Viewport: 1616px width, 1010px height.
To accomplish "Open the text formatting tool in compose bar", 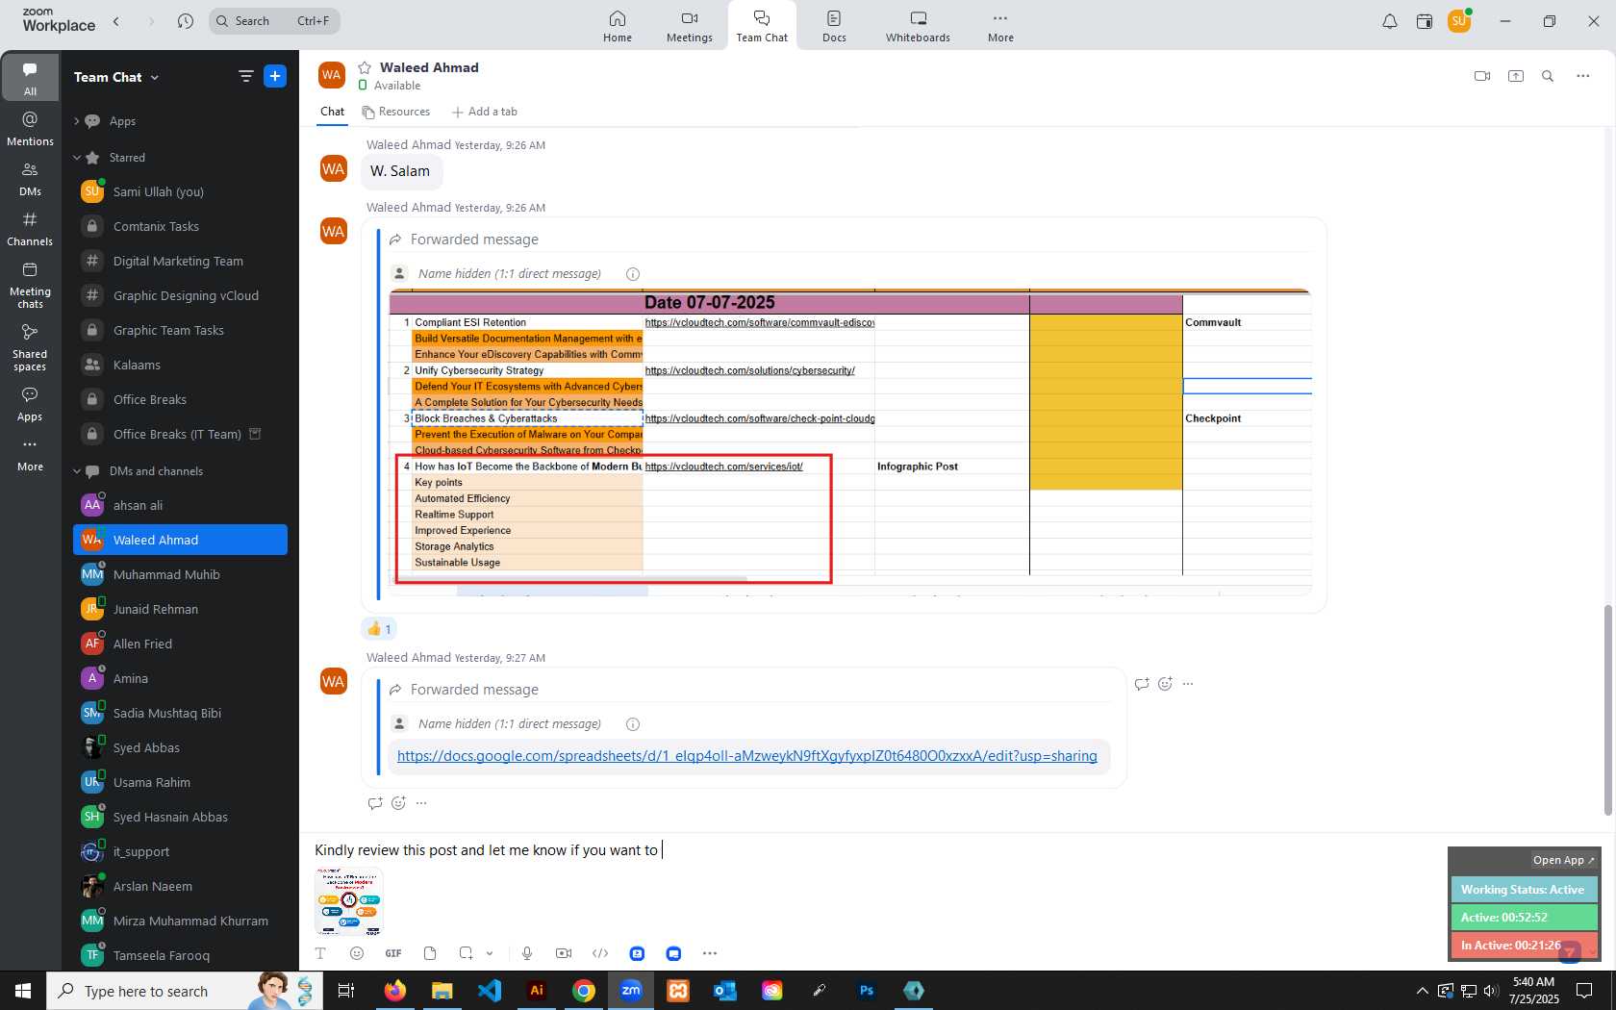I will tap(321, 953).
